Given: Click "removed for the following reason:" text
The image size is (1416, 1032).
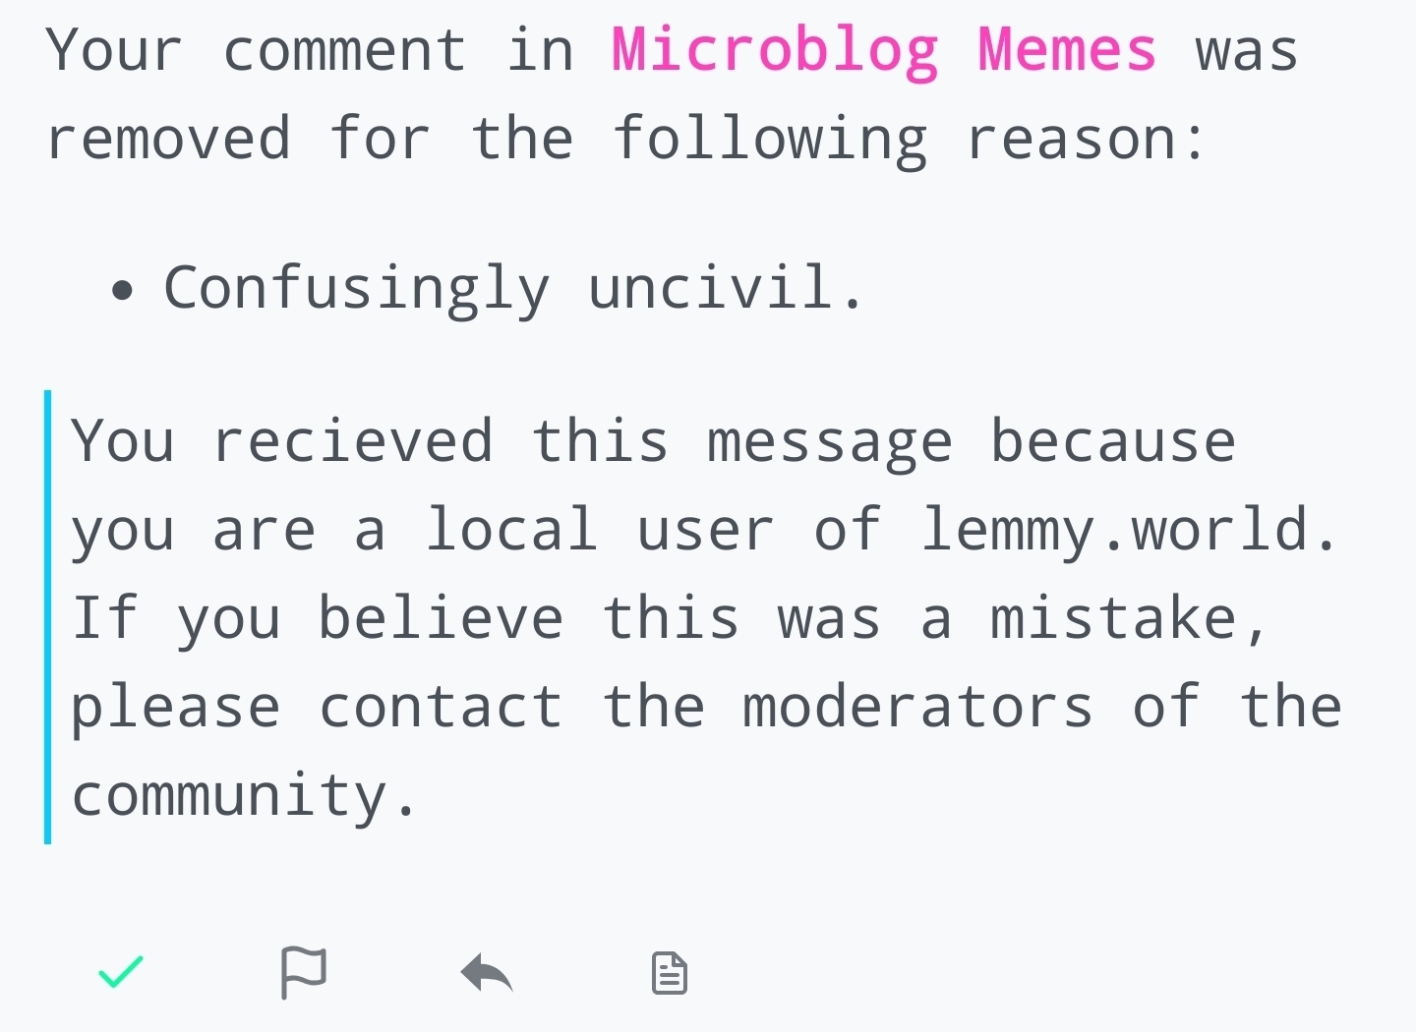Looking at the screenshot, I should [x=625, y=139].
